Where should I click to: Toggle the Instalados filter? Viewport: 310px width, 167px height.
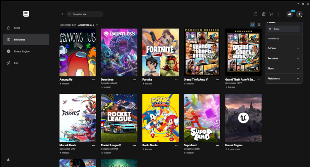tap(284, 39)
